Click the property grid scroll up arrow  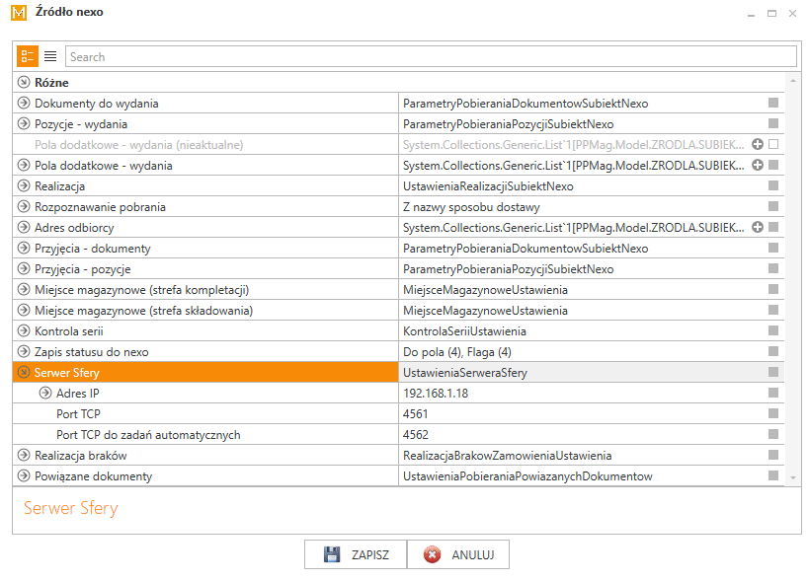point(793,81)
